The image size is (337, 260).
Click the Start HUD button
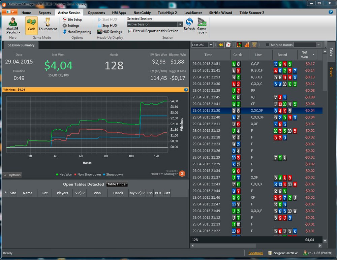pos(107,19)
